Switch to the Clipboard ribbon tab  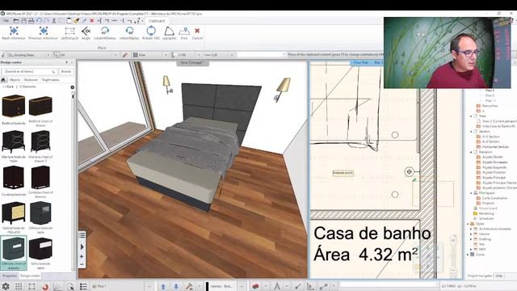[x=157, y=21]
